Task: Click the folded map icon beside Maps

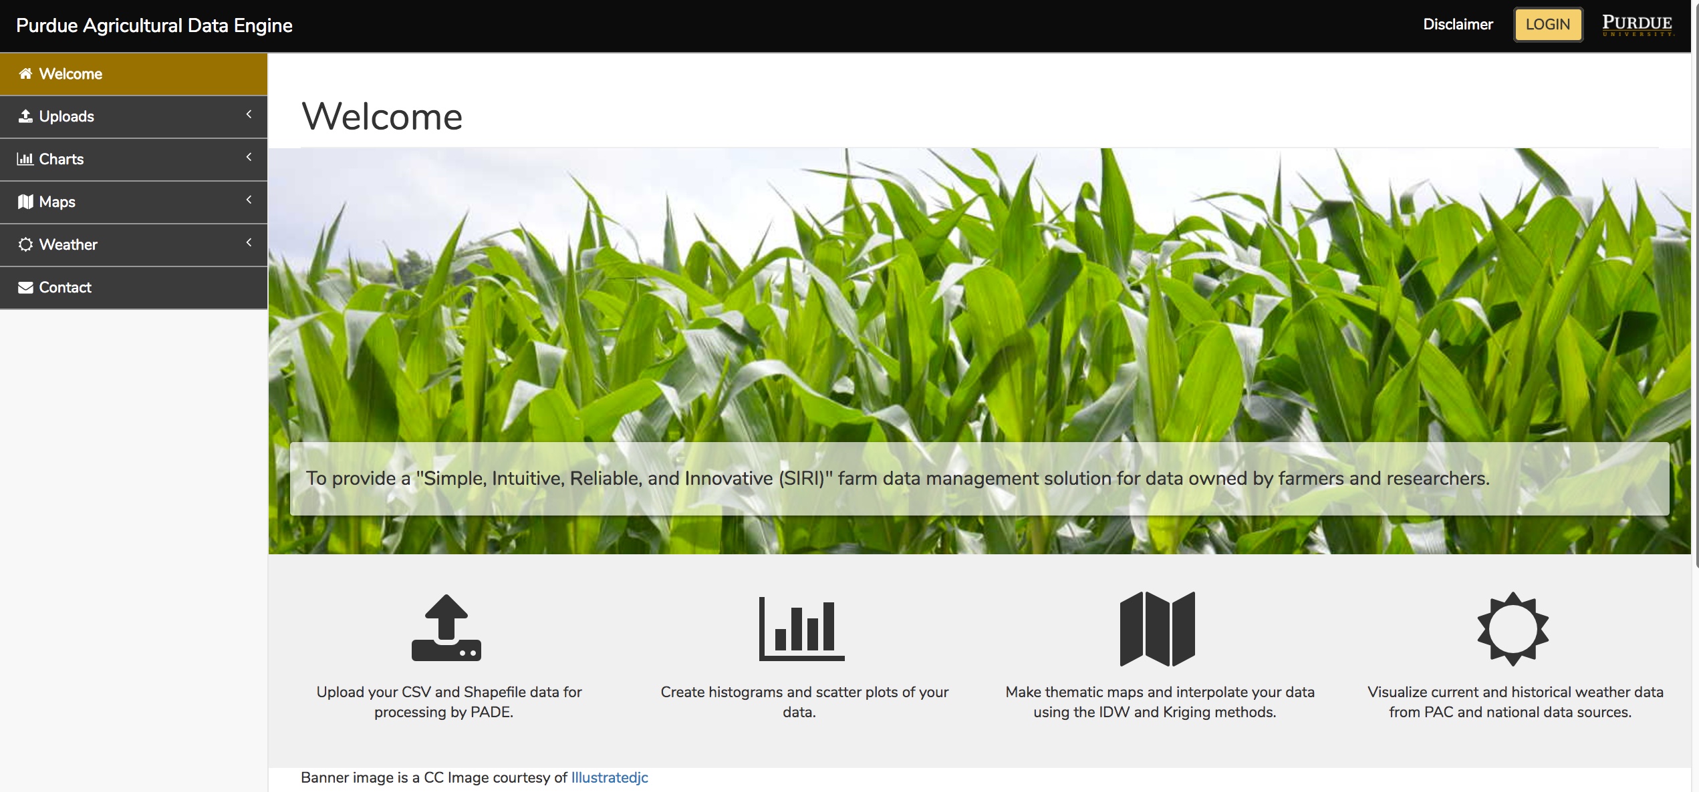Action: tap(25, 202)
